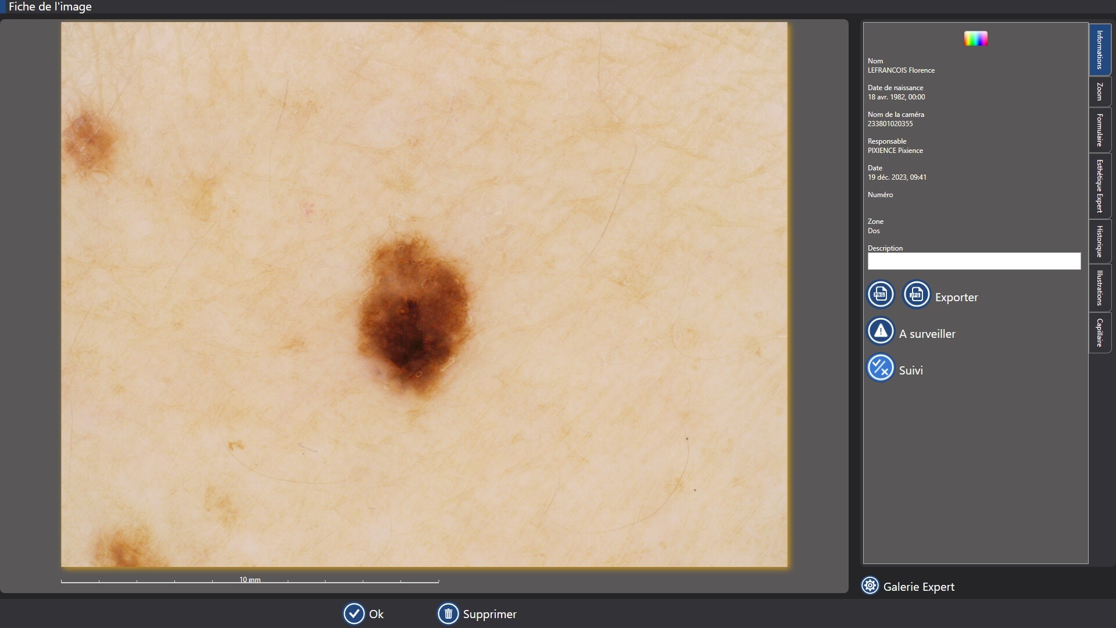Switch to the Zoom tab

[x=1100, y=92]
